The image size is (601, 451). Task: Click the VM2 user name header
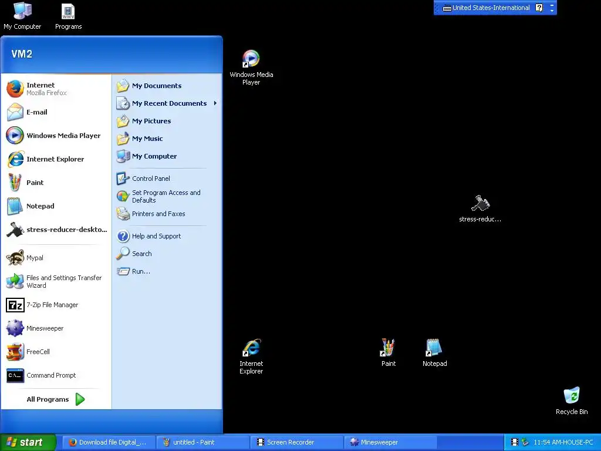(x=22, y=54)
